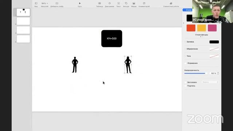The height and width of the screenshot is (131, 233).
Task: Add a text box with Текст icon
Action: pos(119,3)
